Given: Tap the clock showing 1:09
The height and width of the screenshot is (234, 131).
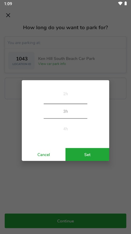Looking at the screenshot, I should click(x=8, y=4).
